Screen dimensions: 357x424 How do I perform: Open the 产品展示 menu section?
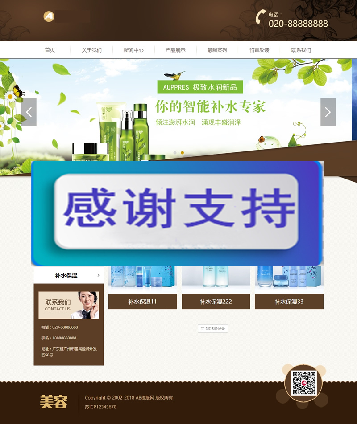pos(175,50)
